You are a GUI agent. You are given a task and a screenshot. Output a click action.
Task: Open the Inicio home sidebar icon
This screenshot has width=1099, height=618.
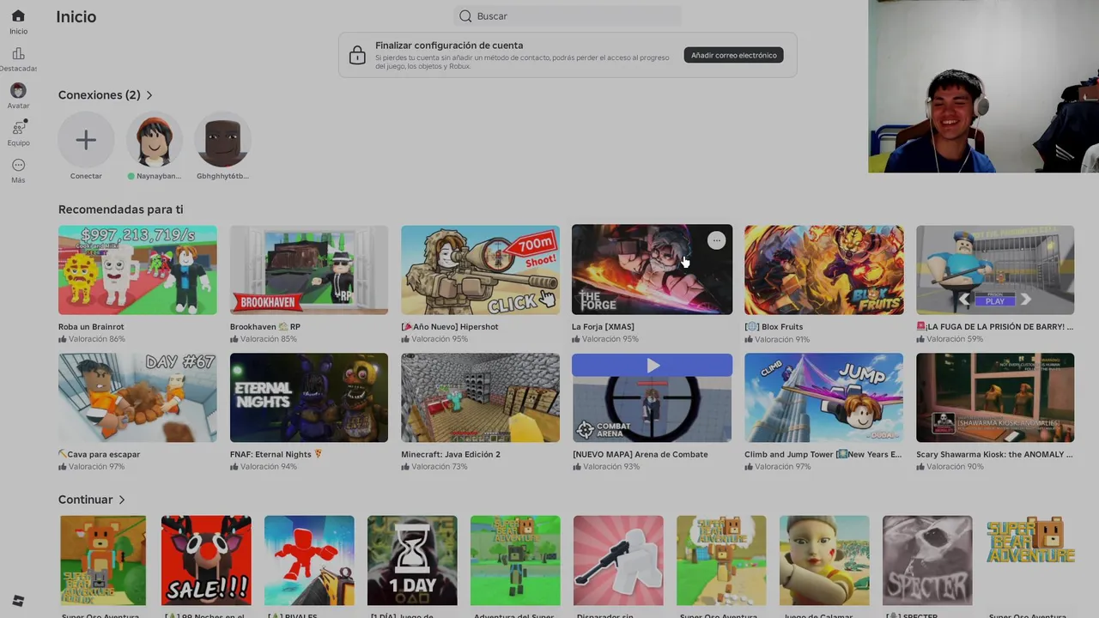18,16
